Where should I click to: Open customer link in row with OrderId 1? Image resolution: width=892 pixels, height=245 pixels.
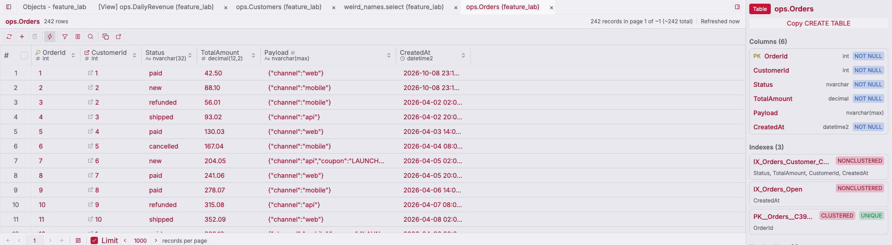(x=91, y=73)
